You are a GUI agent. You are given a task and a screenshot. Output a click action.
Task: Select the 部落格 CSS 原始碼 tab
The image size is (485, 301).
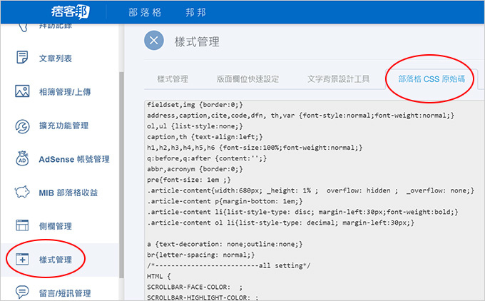point(432,79)
